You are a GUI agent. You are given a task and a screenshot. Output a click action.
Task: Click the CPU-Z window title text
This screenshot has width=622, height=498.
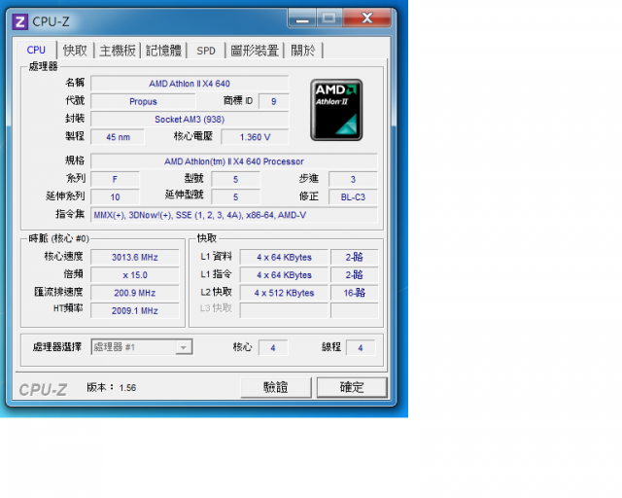point(51,21)
